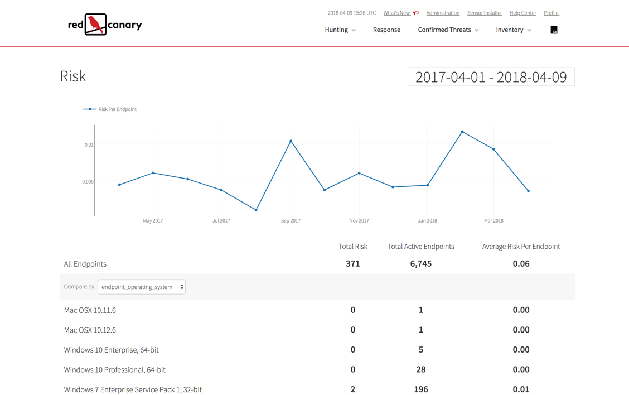Click the lowest chart point before Sep 2017
Image resolution: width=629 pixels, height=395 pixels.
[257, 210]
